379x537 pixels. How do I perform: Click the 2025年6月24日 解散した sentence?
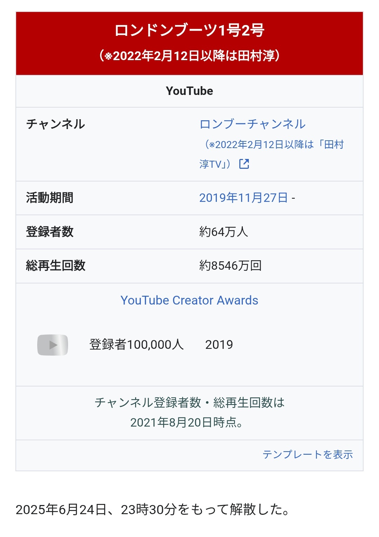tap(153, 509)
